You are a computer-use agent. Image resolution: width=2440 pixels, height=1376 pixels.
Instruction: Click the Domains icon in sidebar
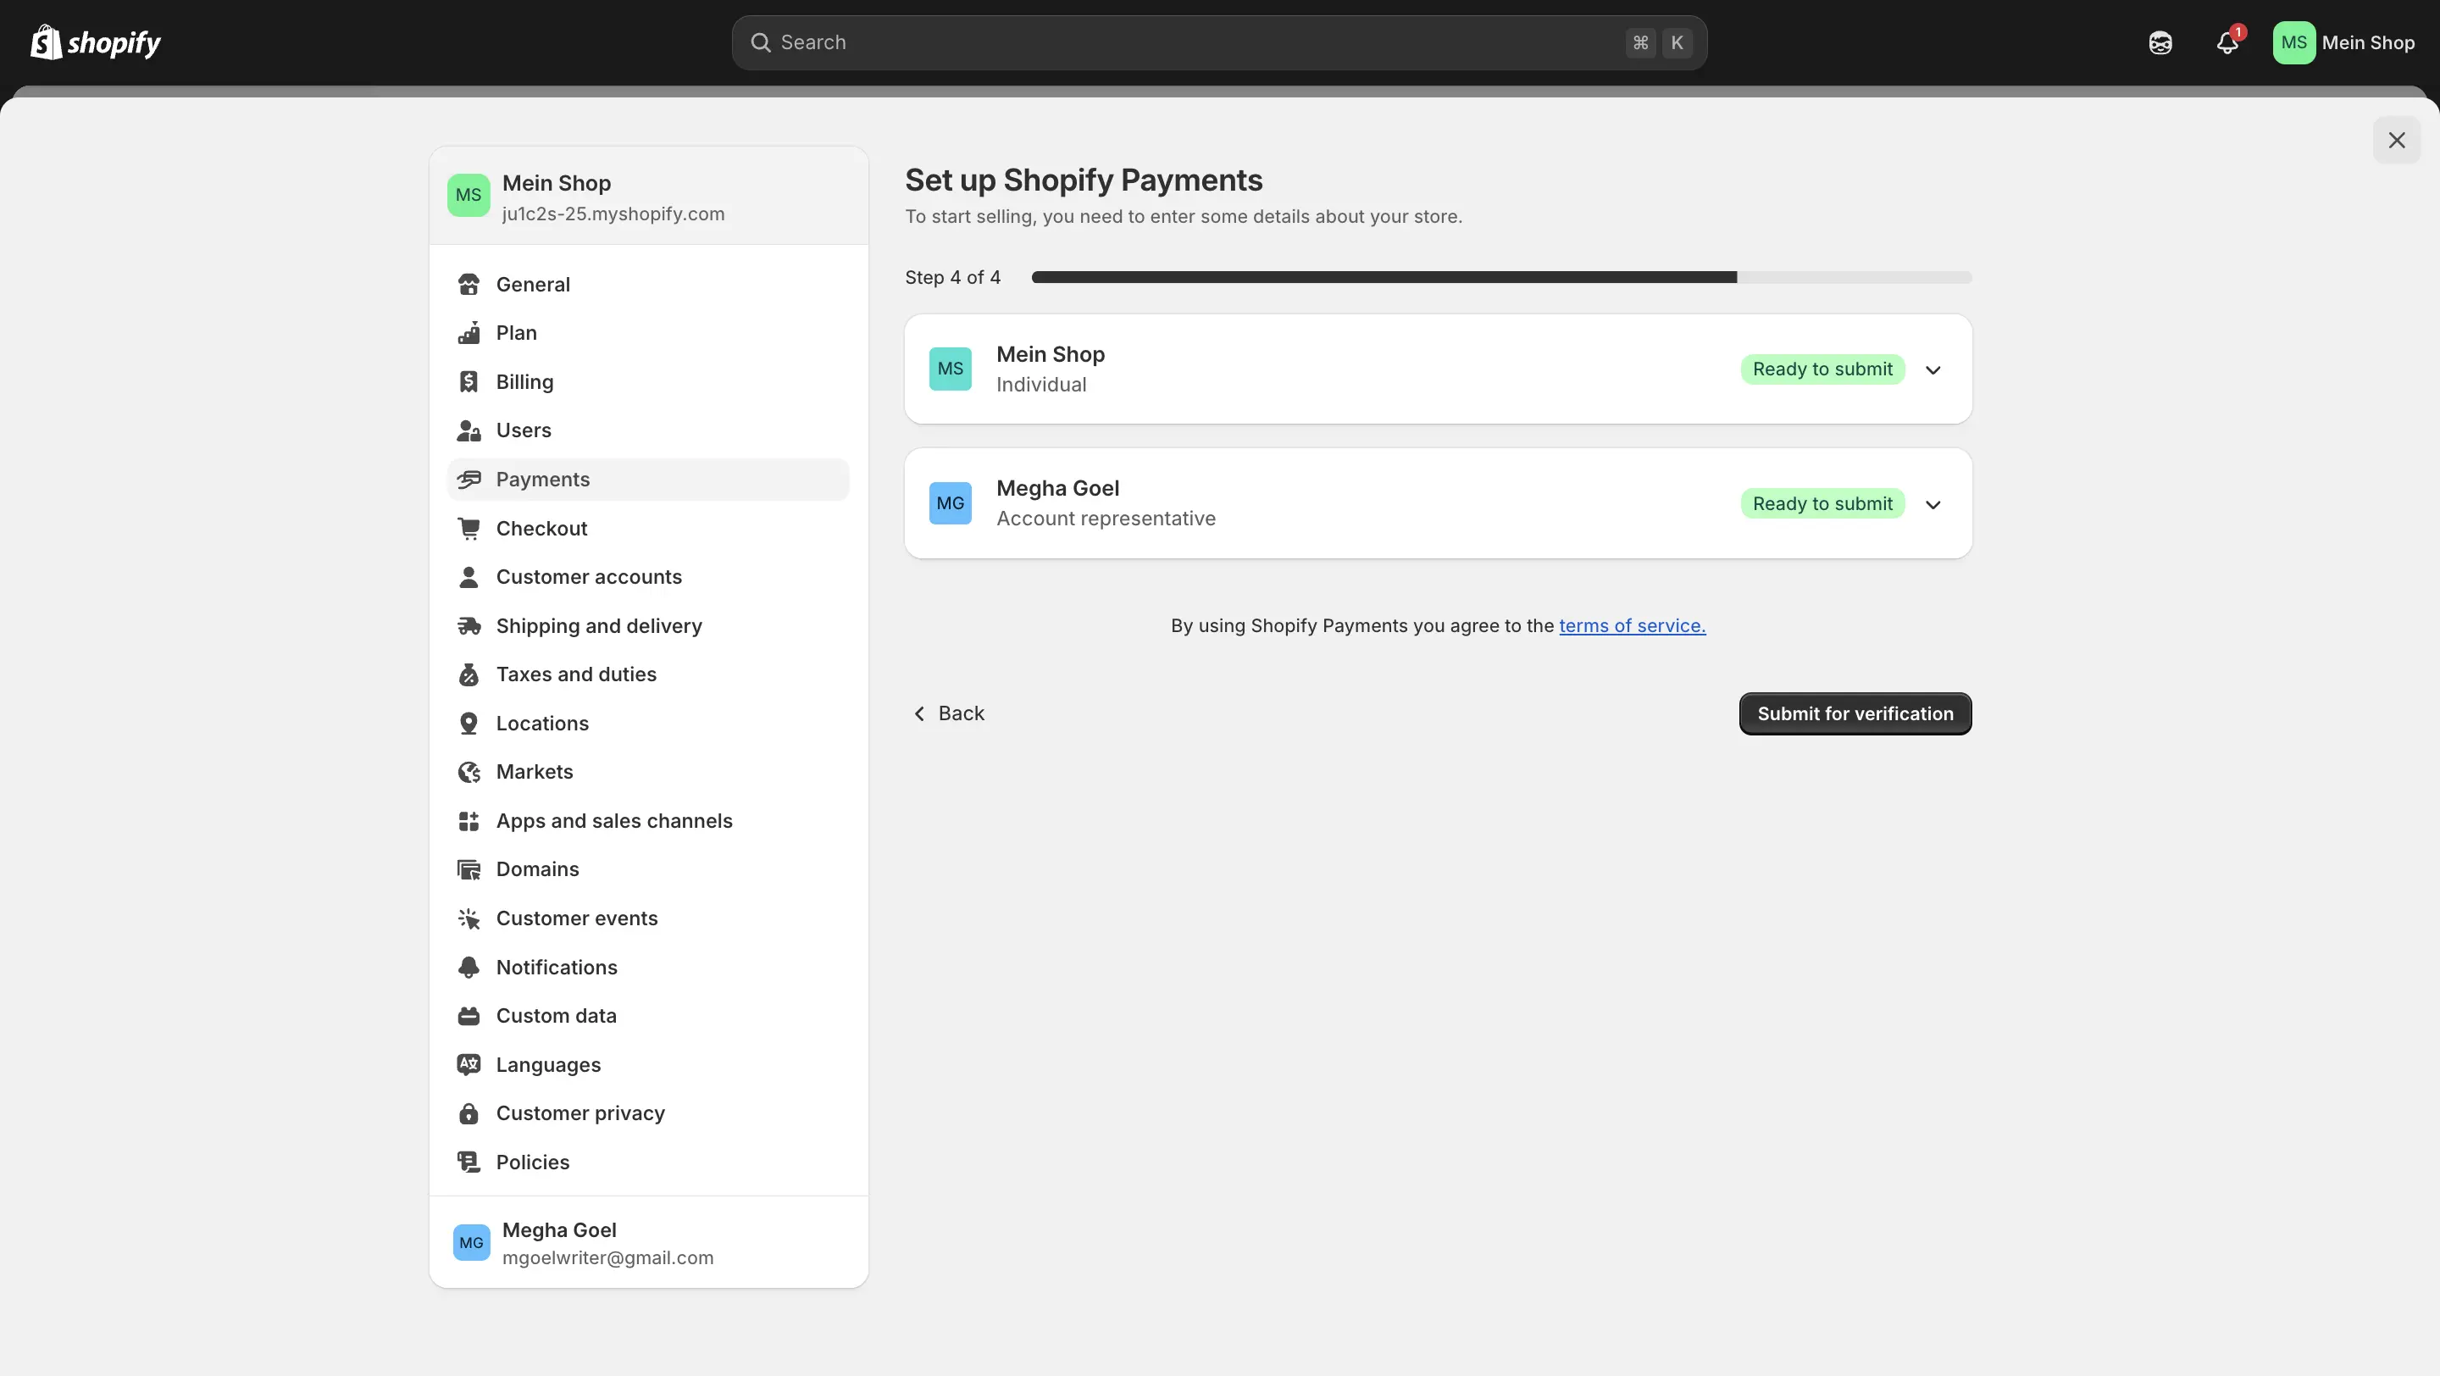tap(469, 869)
